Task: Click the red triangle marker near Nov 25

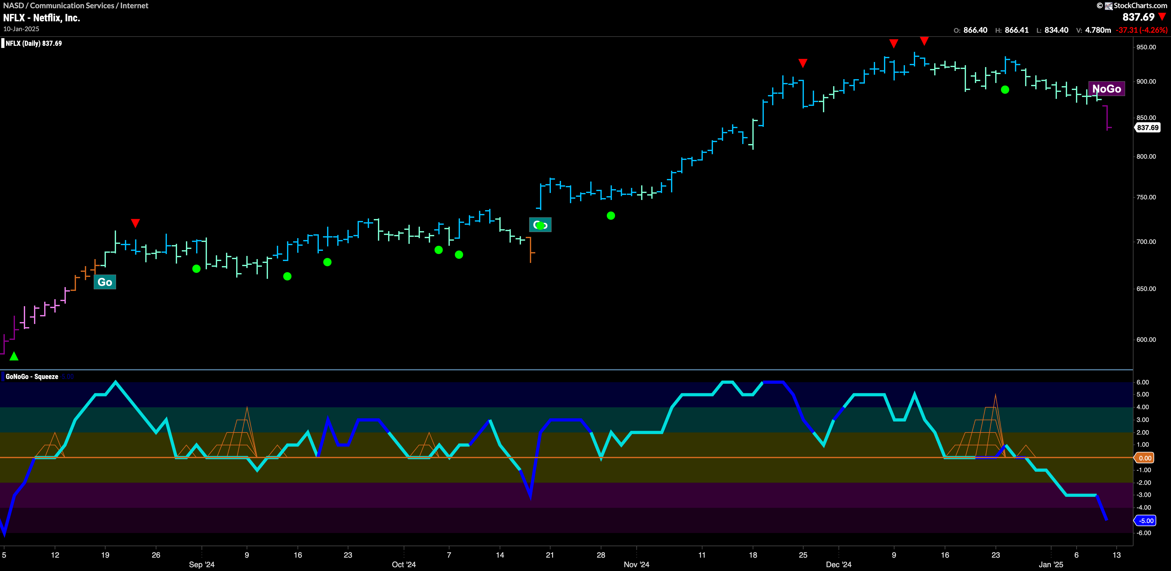Action: (x=803, y=63)
